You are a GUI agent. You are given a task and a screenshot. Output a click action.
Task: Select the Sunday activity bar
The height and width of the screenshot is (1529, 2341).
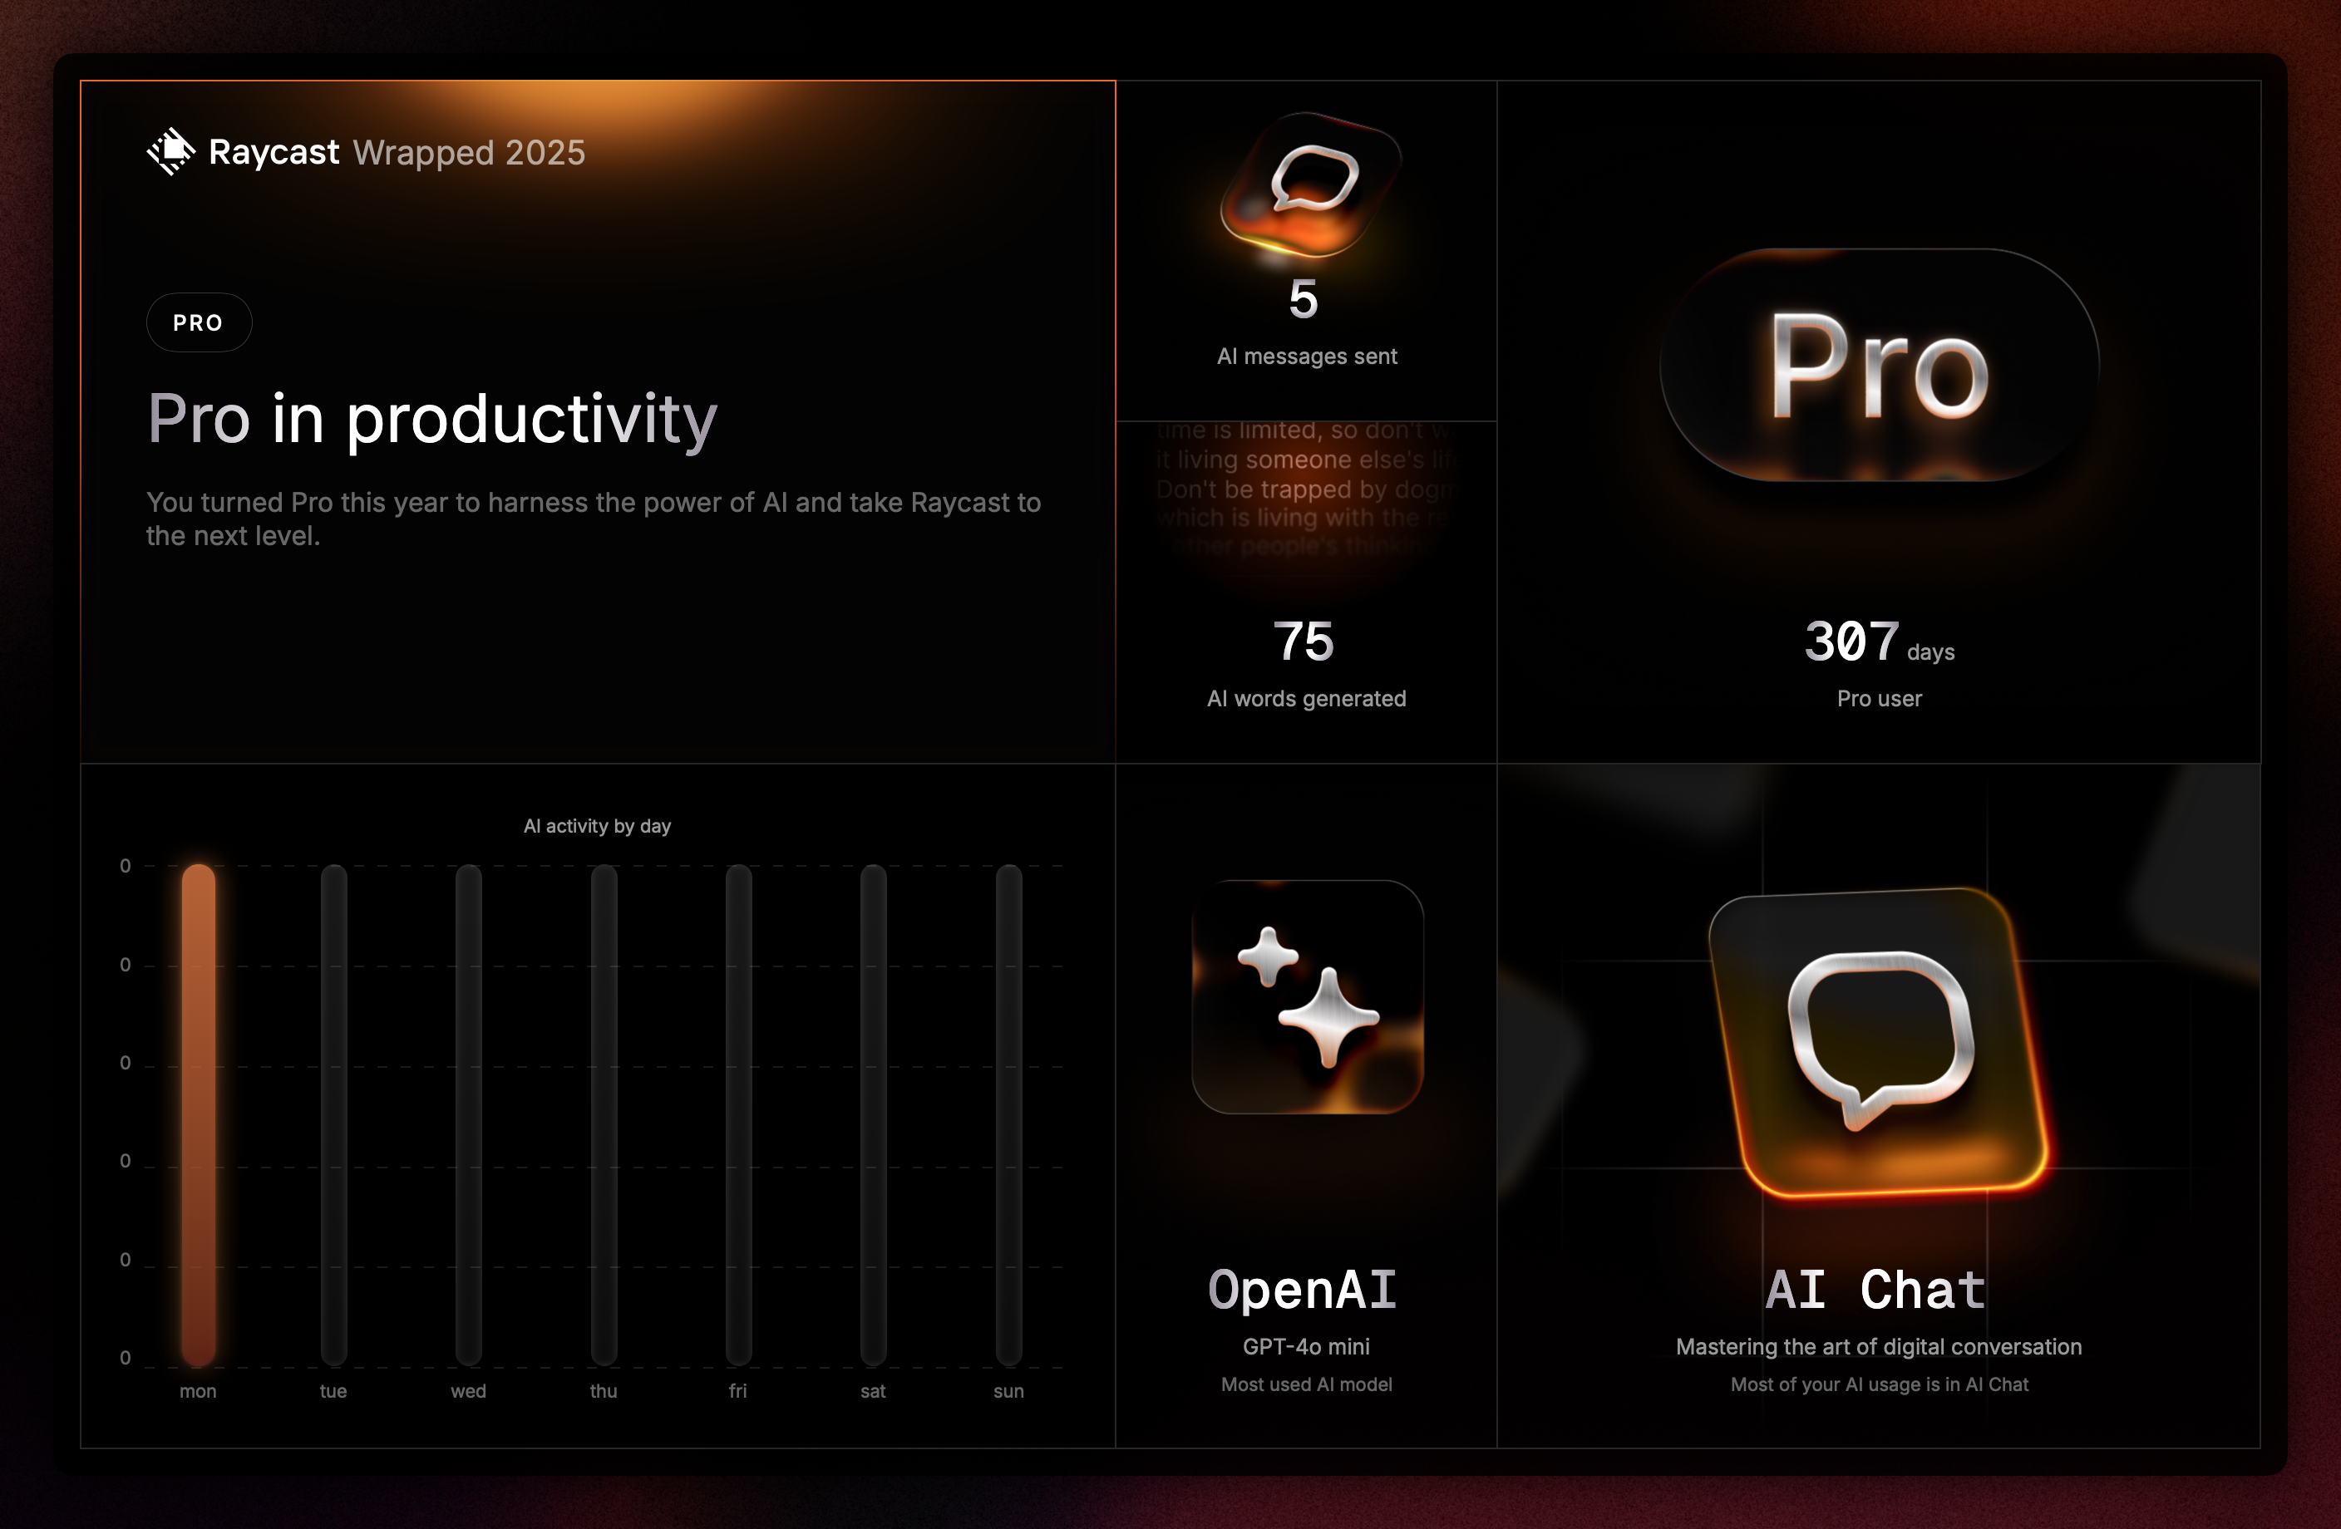tap(1008, 1115)
